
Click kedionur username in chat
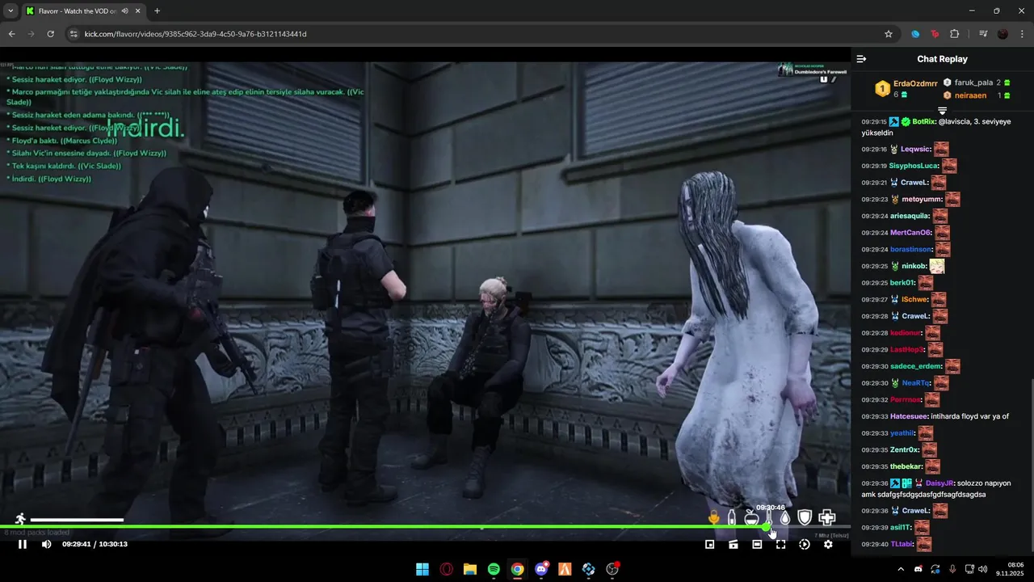click(x=906, y=333)
